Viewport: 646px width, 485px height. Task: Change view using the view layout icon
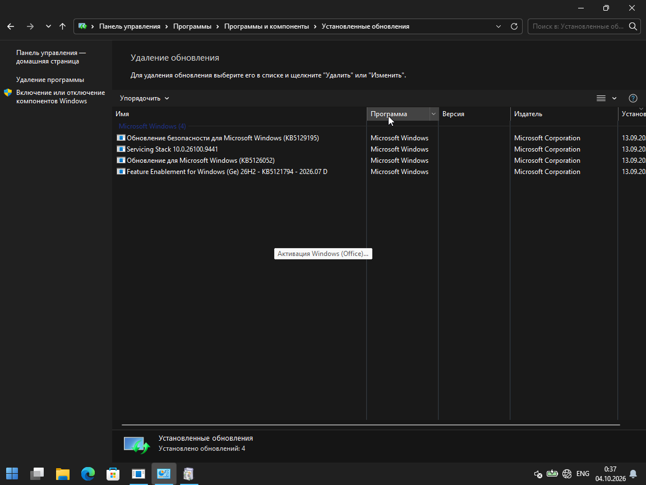(x=601, y=98)
